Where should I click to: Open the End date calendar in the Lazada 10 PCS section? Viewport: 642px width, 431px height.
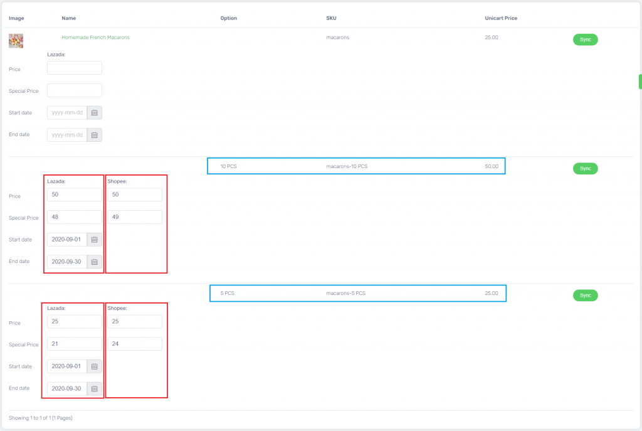[94, 262]
